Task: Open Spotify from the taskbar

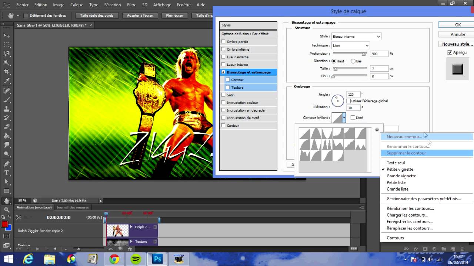Action: pyautogui.click(x=136, y=259)
